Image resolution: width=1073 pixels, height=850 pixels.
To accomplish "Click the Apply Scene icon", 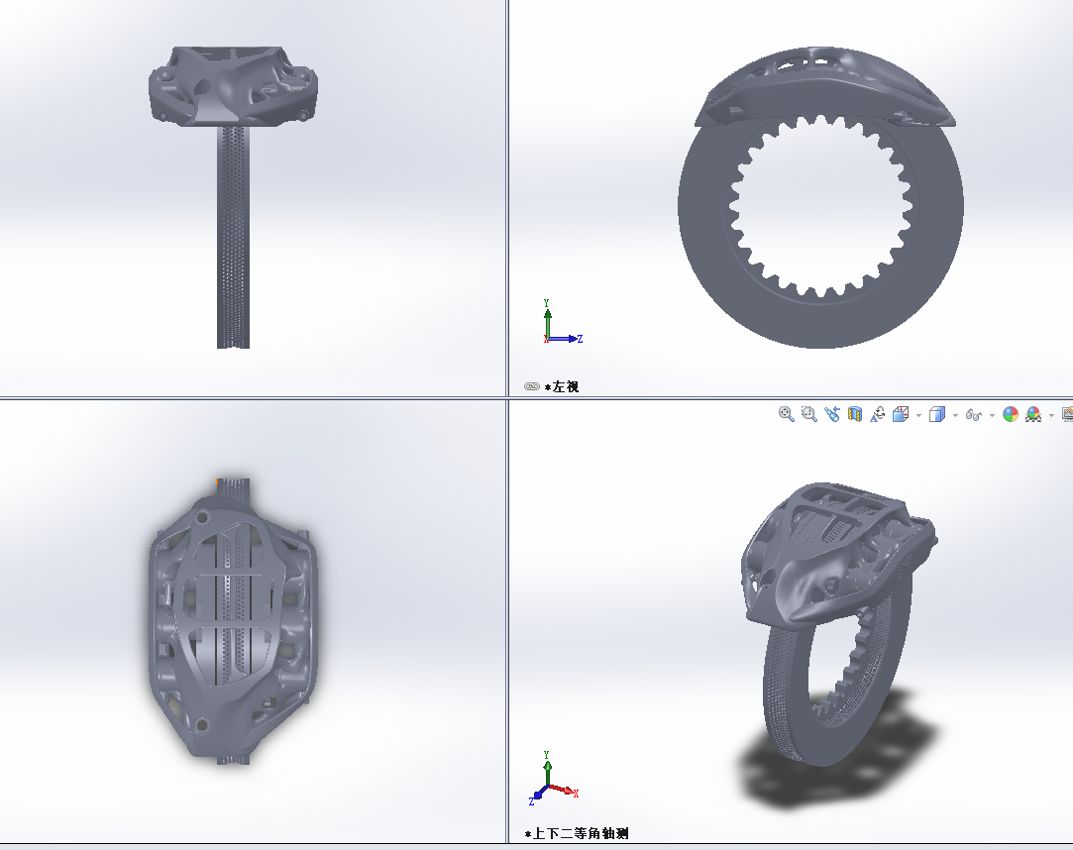I will pyautogui.click(x=1033, y=414).
